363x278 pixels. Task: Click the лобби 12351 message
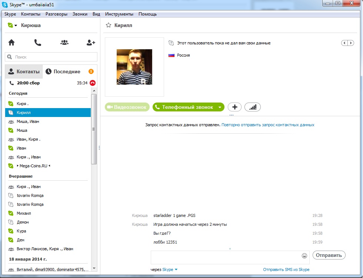coord(165,242)
